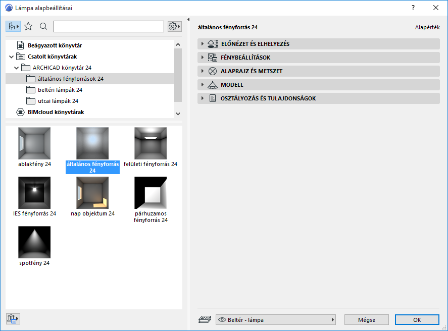Click the layer icon beside Beltér - lámpa
This screenshot has height=331, width=448.
pos(205,319)
